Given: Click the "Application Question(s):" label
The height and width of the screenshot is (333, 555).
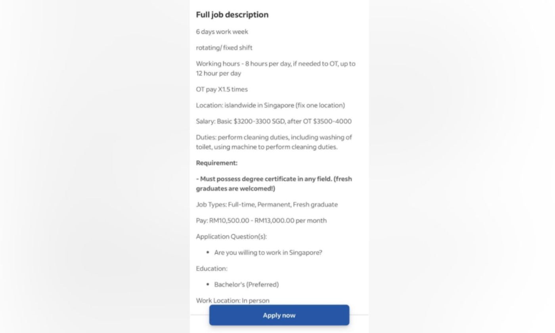Looking at the screenshot, I should click(231, 237).
